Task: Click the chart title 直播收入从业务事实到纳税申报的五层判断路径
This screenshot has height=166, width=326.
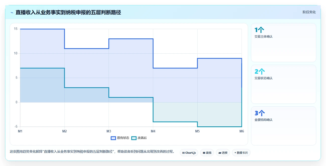Action: tap(68, 12)
